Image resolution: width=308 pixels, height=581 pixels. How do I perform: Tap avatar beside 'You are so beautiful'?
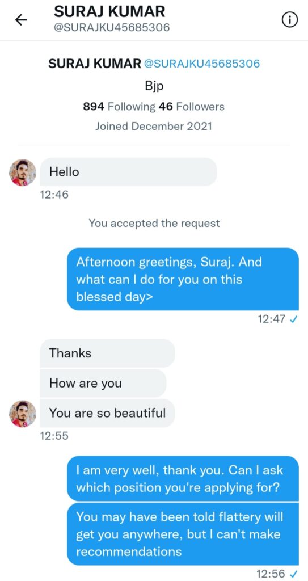click(x=23, y=414)
